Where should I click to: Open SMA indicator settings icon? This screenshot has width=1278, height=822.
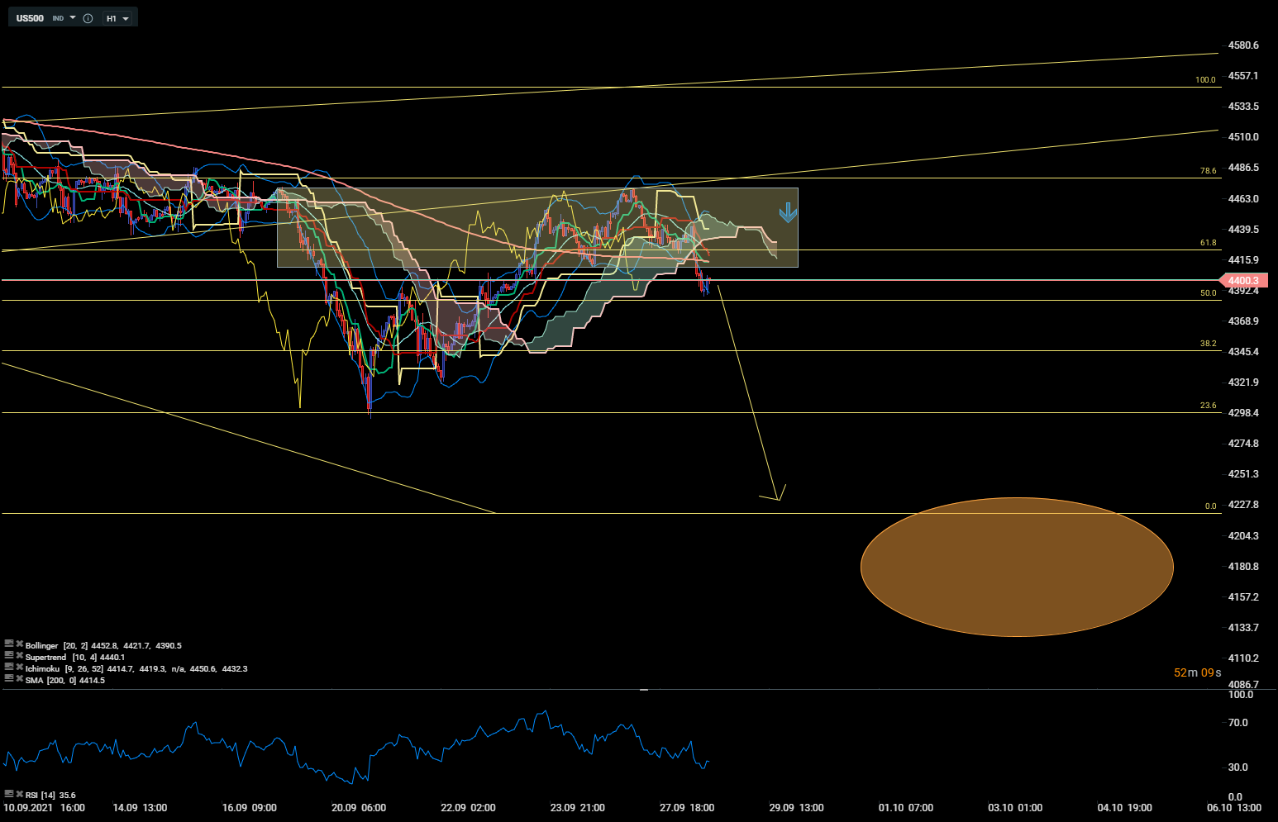(9, 679)
